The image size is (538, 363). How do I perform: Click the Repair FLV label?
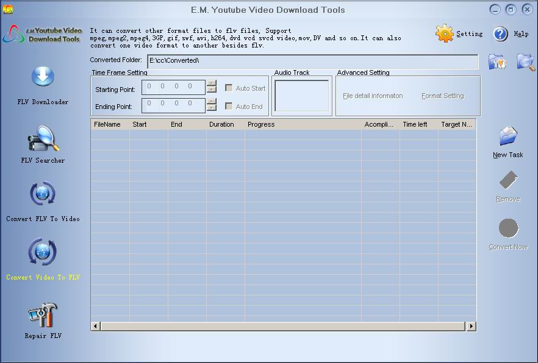(x=43, y=336)
